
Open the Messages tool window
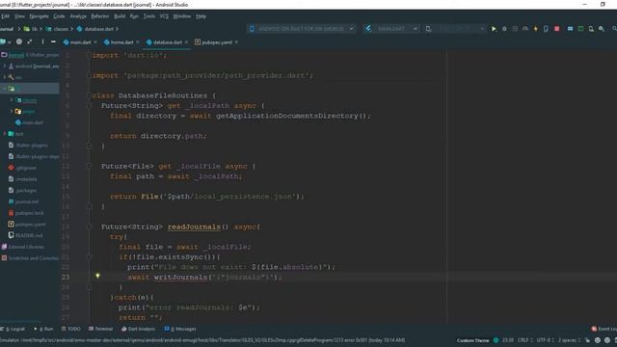[x=180, y=329]
